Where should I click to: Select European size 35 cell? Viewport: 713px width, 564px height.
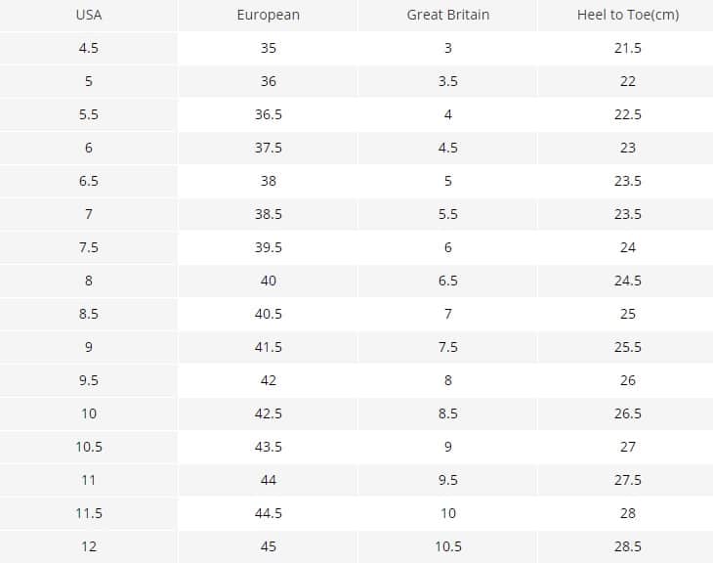pyautogui.click(x=269, y=48)
